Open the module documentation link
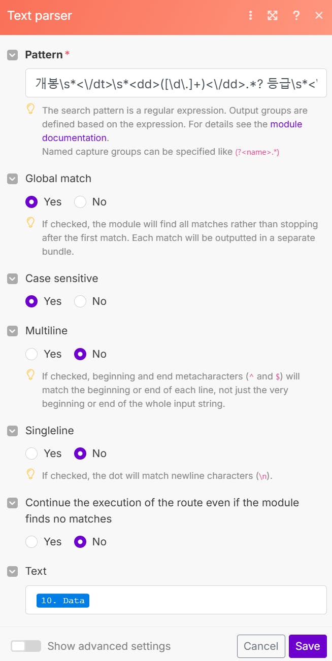332x661 pixels. [x=74, y=138]
